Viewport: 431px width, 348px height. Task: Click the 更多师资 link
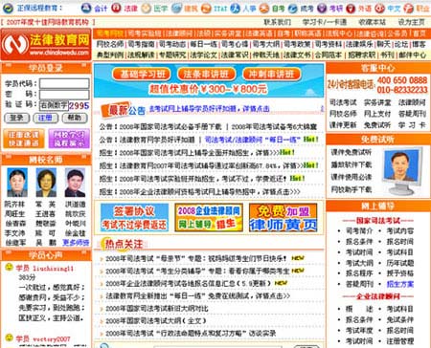[76, 243]
